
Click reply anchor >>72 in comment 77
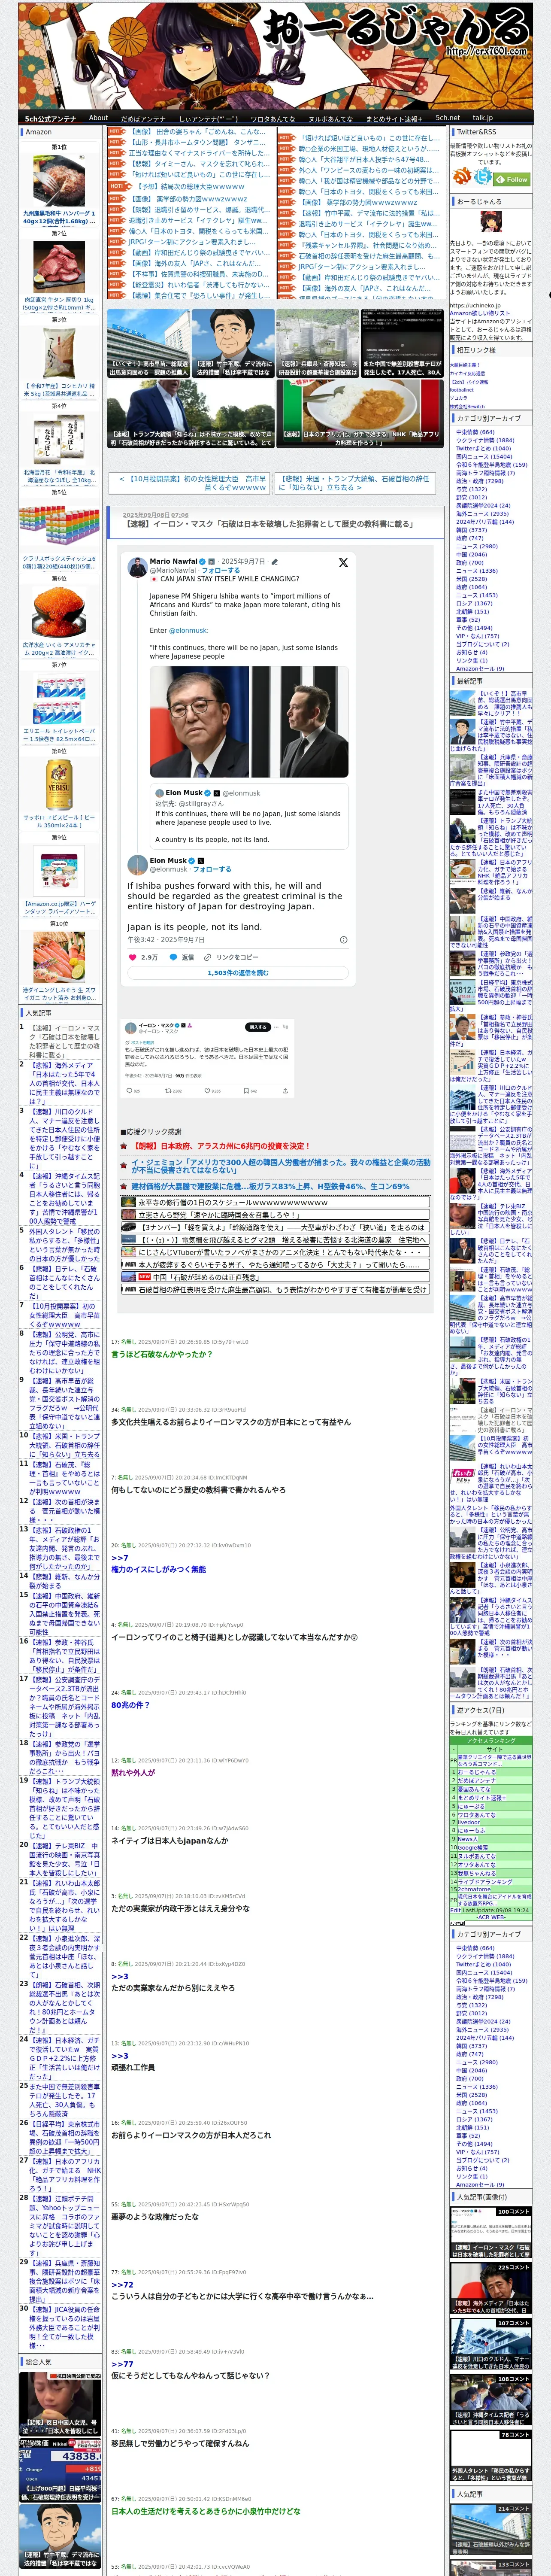[122, 2284]
